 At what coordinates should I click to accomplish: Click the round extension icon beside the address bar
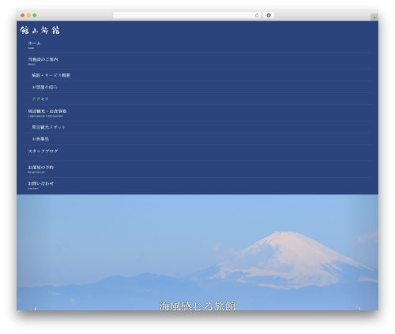tap(269, 16)
